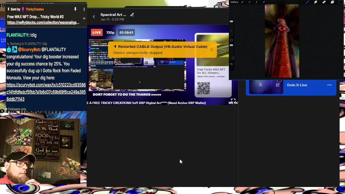Activate Procreate Transform arrow tool
The height and width of the screenshot is (194, 345).
(264, 2)
